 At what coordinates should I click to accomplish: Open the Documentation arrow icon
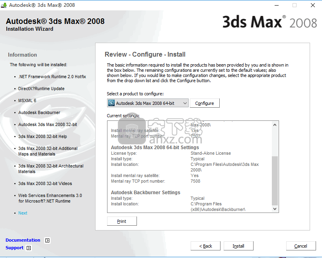point(47,240)
